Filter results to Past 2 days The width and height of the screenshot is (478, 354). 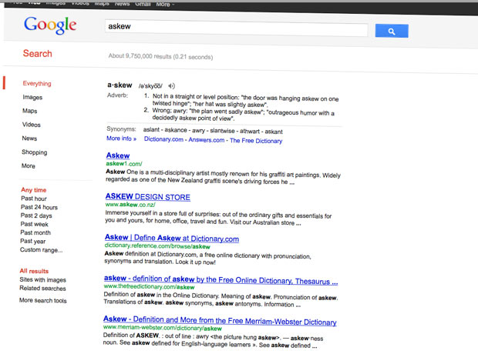tap(36, 215)
